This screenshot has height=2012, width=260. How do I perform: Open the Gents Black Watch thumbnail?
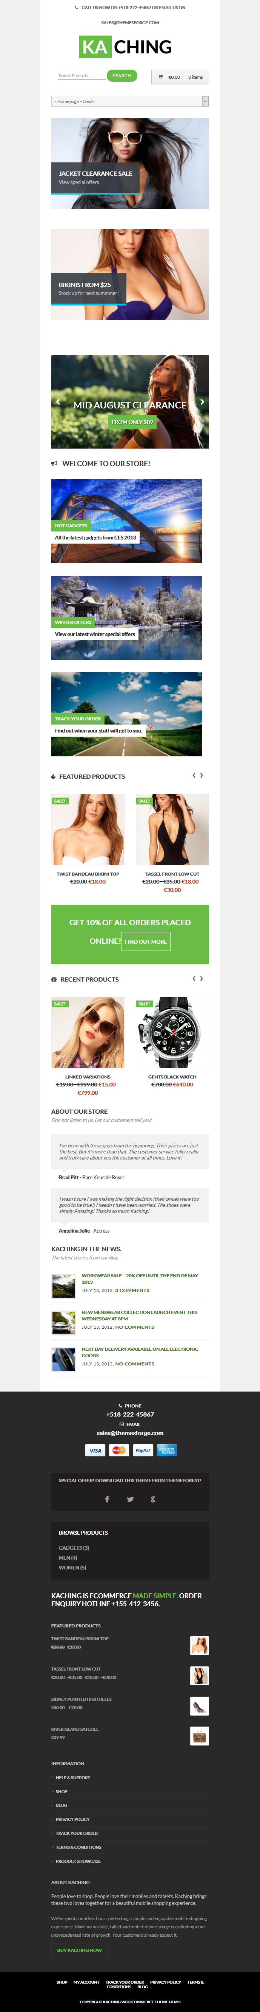tap(172, 1032)
